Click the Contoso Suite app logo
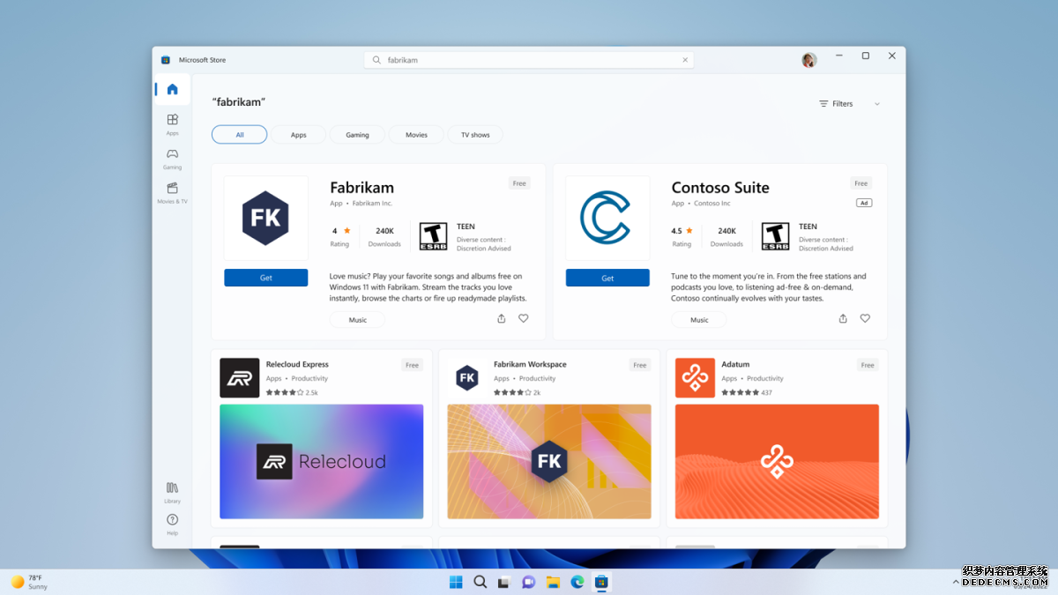The height and width of the screenshot is (595, 1058). [x=605, y=218]
